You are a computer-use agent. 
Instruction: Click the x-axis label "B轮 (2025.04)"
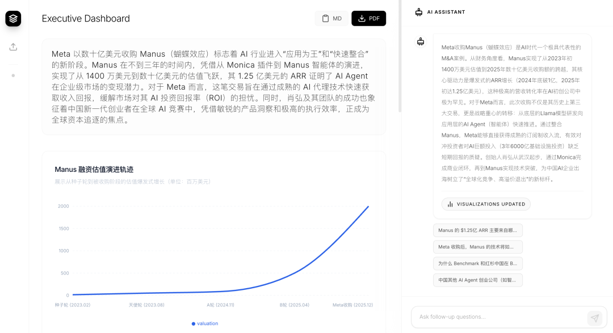click(x=295, y=305)
